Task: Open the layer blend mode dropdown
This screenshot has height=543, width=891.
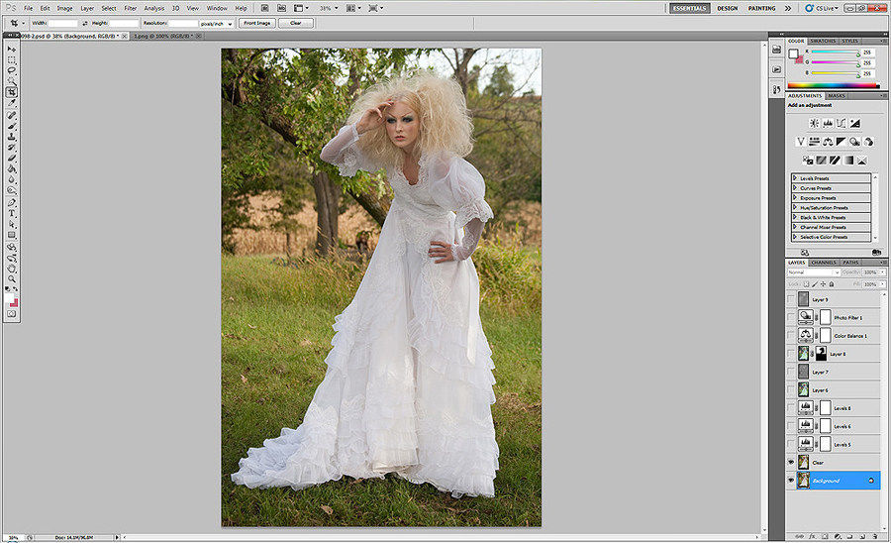Action: [x=813, y=272]
